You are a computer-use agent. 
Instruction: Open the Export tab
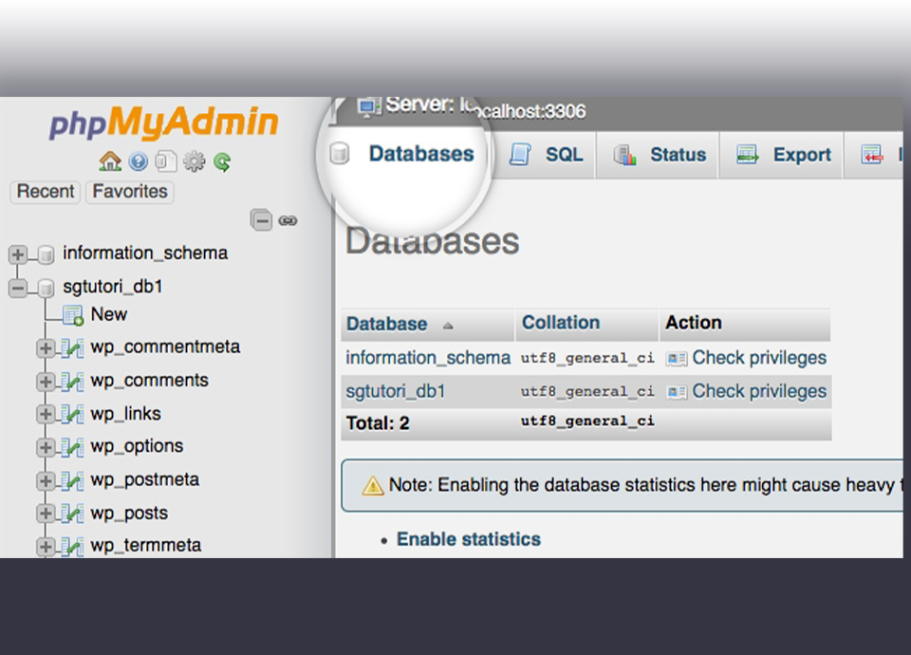tap(783, 155)
